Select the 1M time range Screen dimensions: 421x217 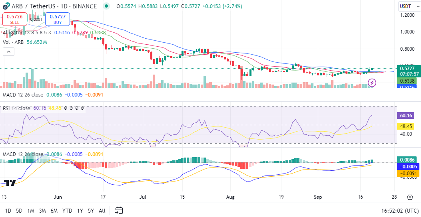tap(31, 211)
